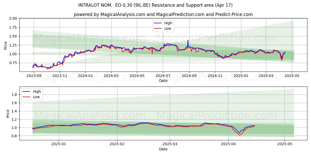Click the '1.4' y-axis label in bottom chart
Viewport: 311px width, 155px height.
[x=14, y=111]
